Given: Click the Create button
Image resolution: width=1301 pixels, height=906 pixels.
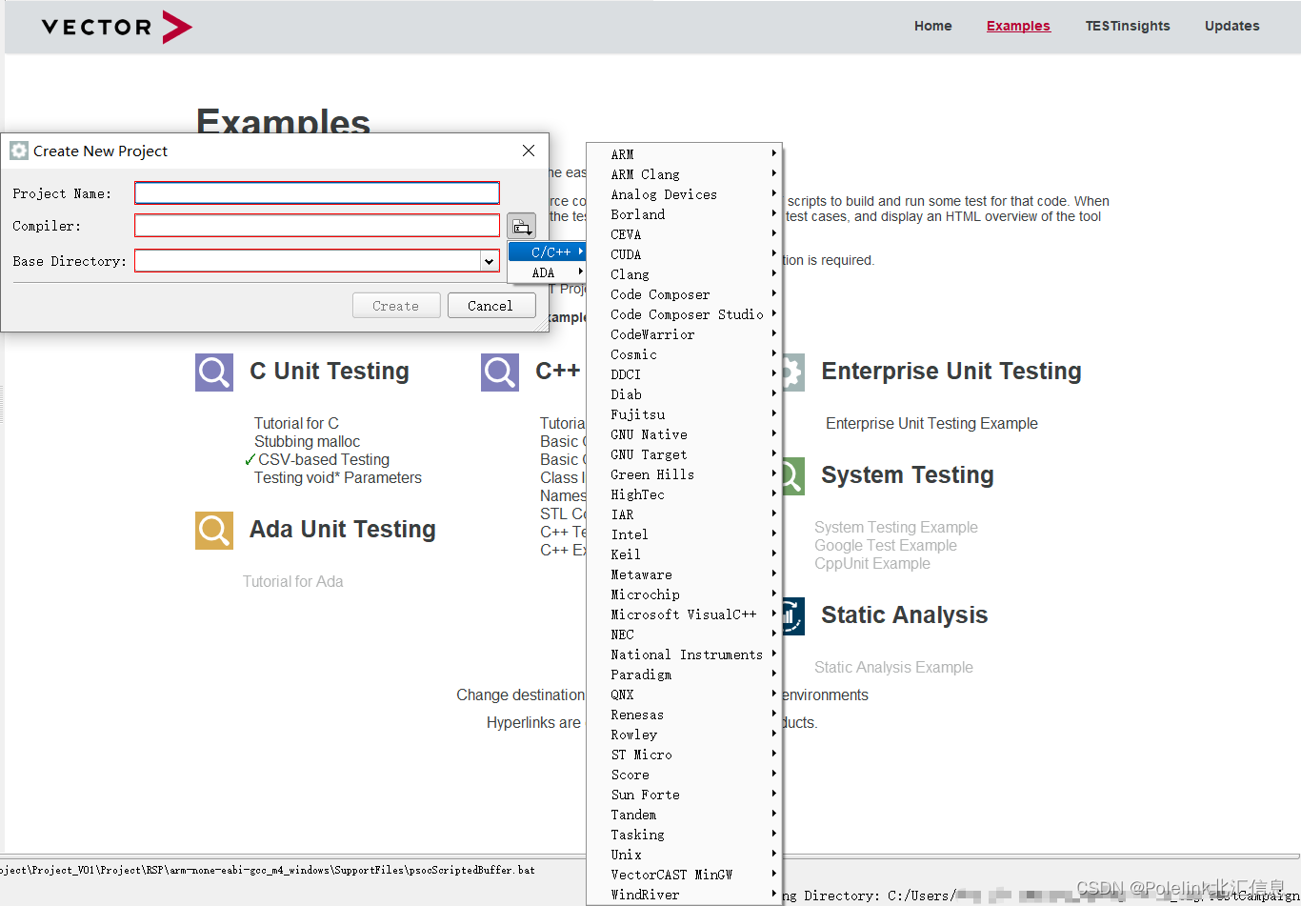Looking at the screenshot, I should click(396, 306).
